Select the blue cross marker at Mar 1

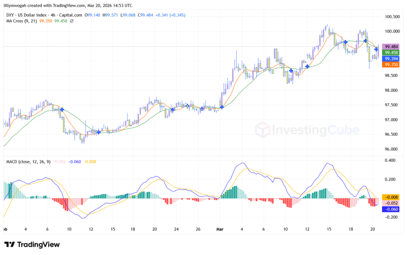[x=222, y=107]
